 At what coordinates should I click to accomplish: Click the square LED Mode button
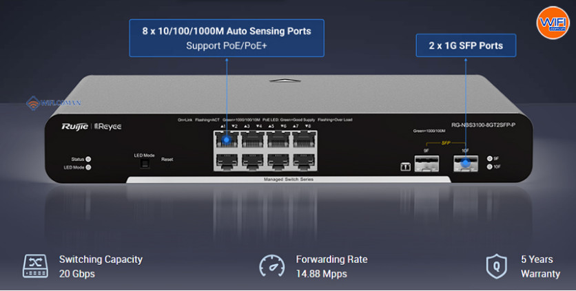(x=145, y=164)
